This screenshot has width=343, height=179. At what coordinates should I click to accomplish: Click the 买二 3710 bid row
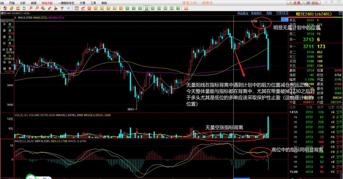tap(315, 52)
